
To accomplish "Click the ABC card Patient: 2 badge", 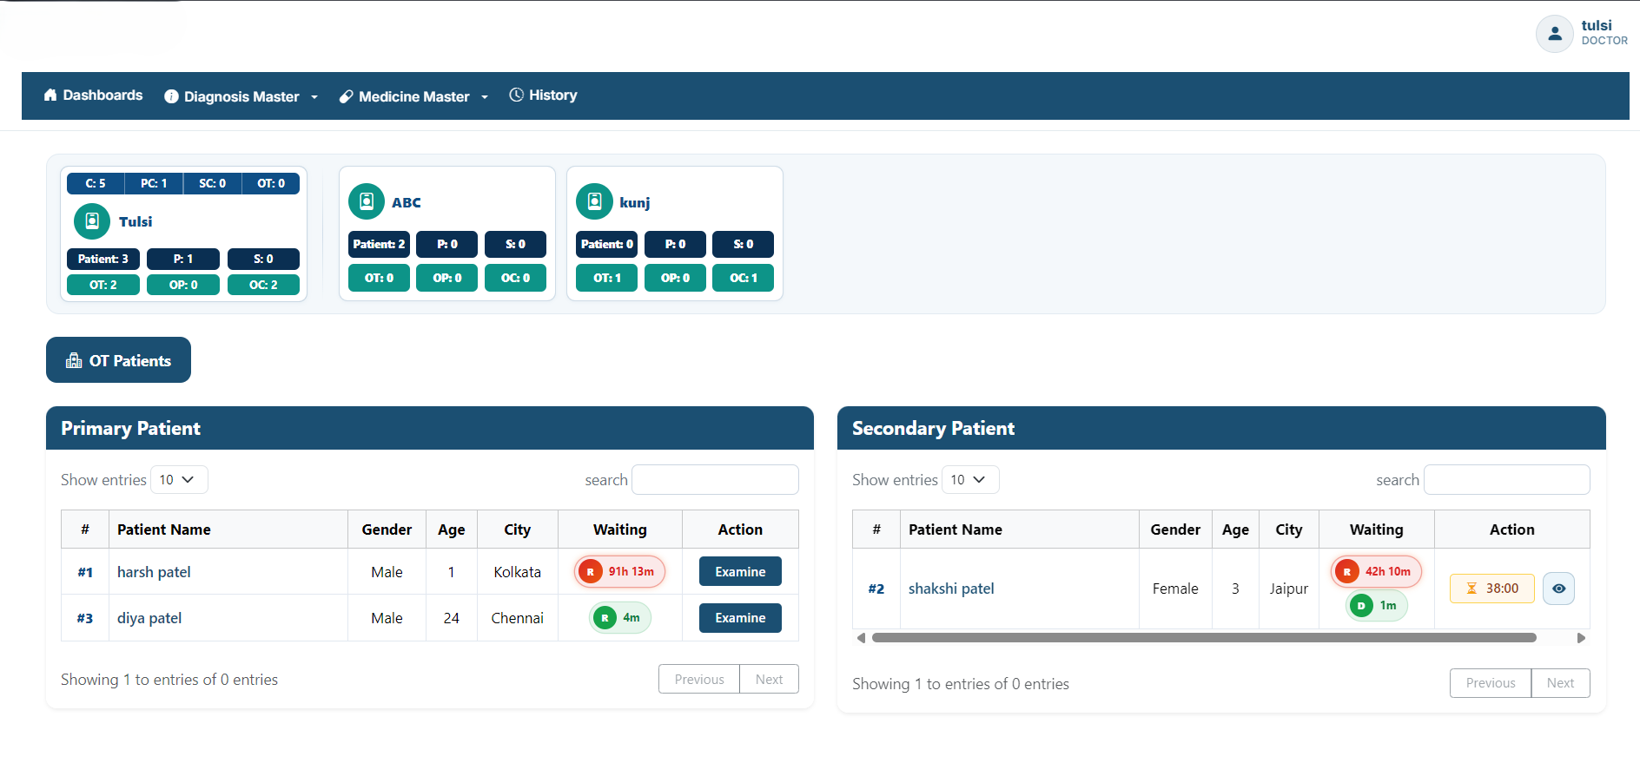I will click(x=379, y=244).
